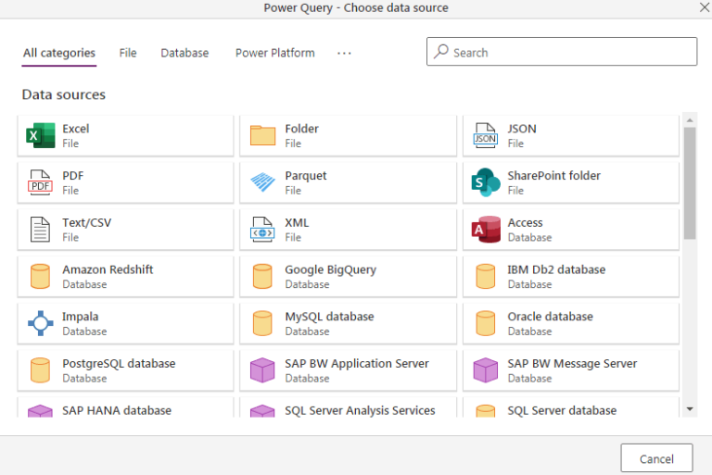Click the 'SQL Server Analysis Services' label
This screenshot has height=475, width=712.
pyautogui.click(x=360, y=410)
